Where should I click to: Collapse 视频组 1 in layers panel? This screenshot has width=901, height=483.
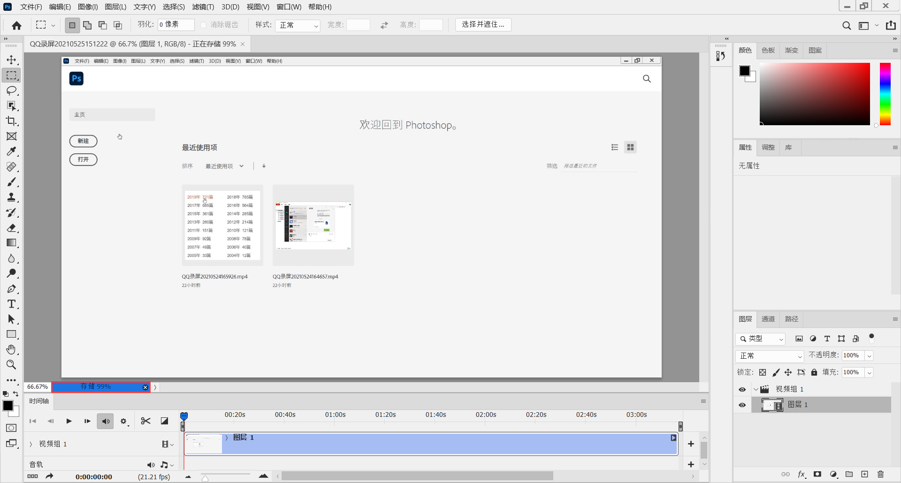click(756, 389)
